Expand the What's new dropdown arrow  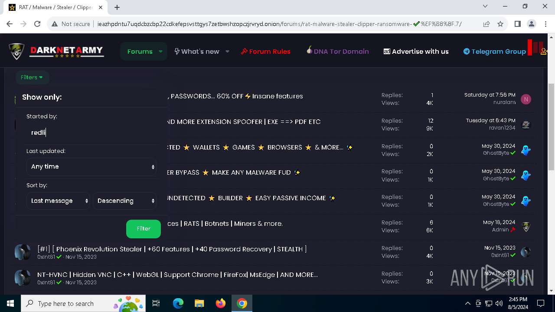click(227, 51)
